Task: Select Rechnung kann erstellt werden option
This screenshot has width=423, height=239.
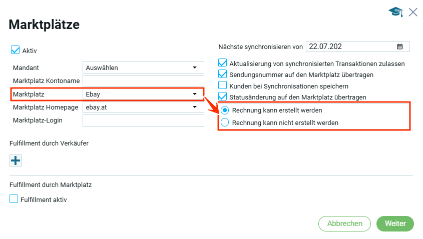Action: [x=225, y=110]
